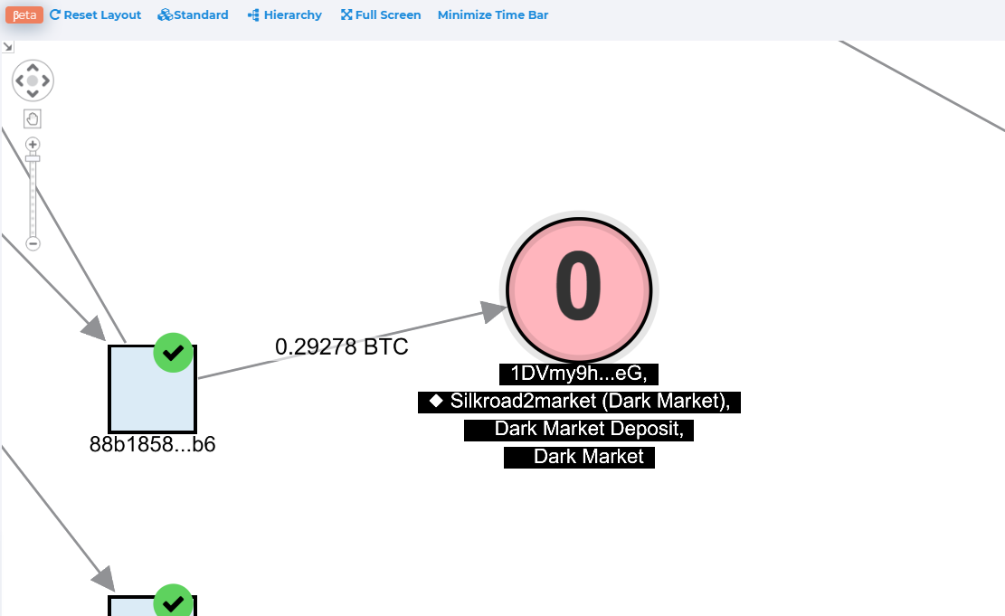Screen dimensions: 1005x616
Task: Click green checkmark on node 88b1858...b6
Action: click(x=173, y=353)
